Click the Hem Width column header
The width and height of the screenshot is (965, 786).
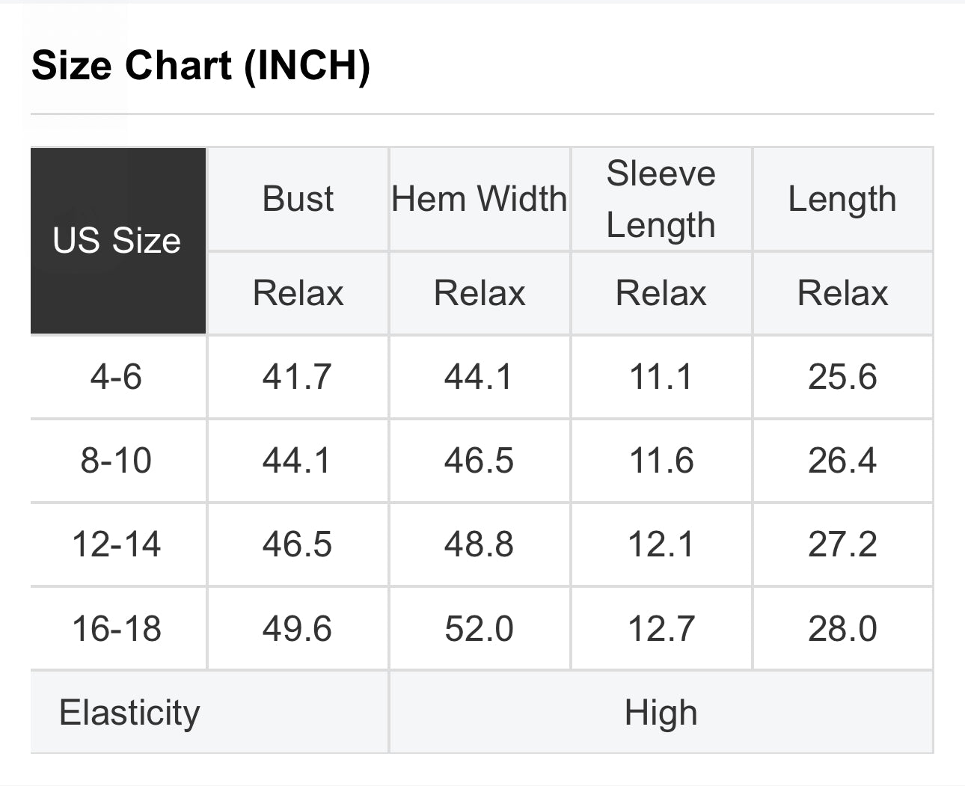[480, 199]
